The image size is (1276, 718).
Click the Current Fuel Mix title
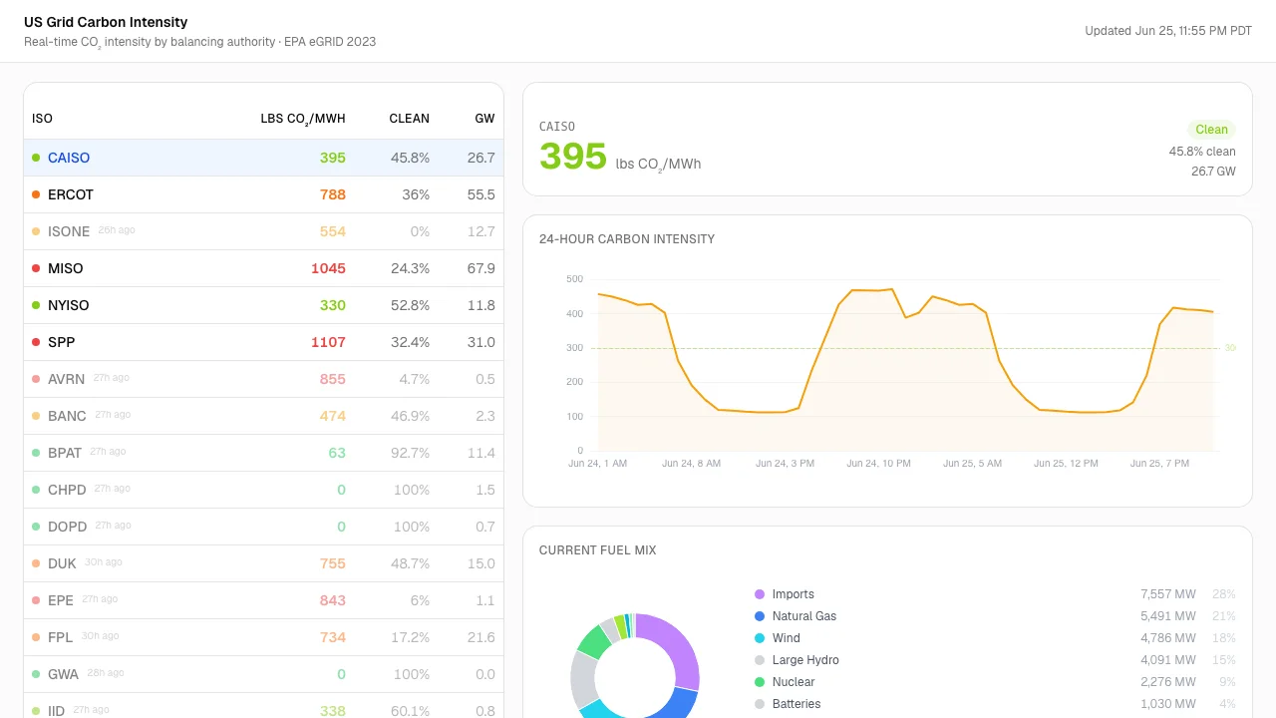coord(598,550)
